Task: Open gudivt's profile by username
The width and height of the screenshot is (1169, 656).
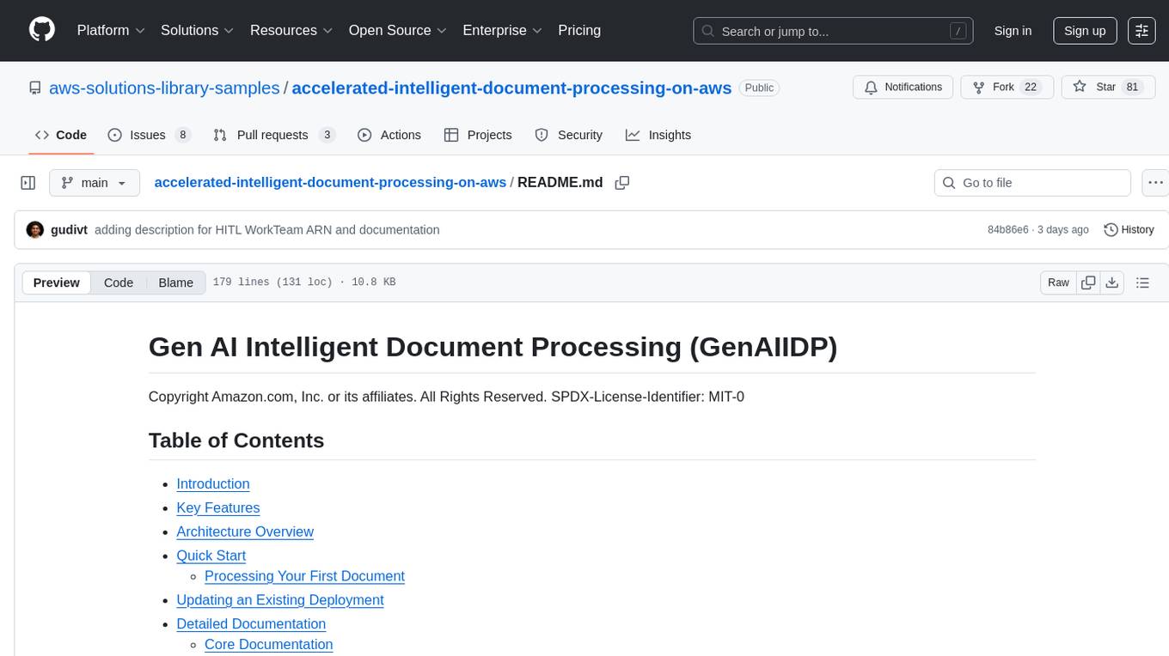Action: point(70,229)
